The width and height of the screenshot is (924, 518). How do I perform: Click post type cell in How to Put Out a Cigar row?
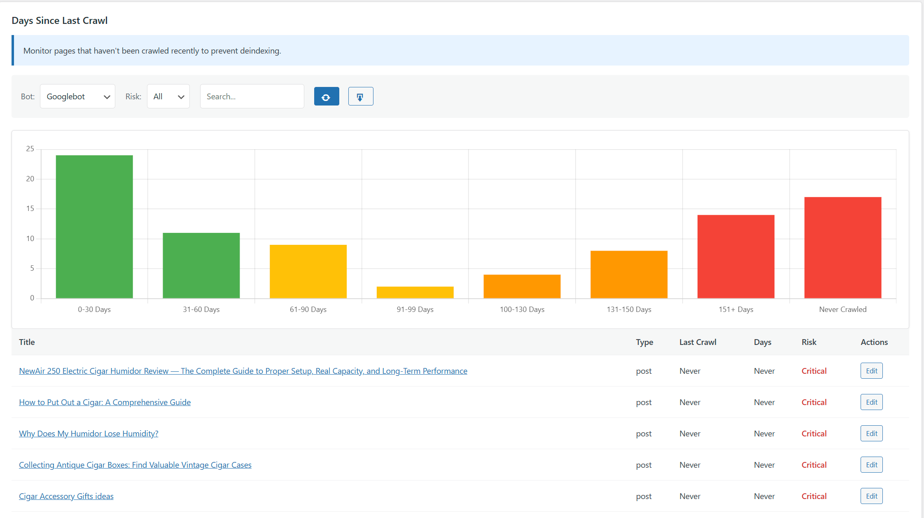click(644, 402)
